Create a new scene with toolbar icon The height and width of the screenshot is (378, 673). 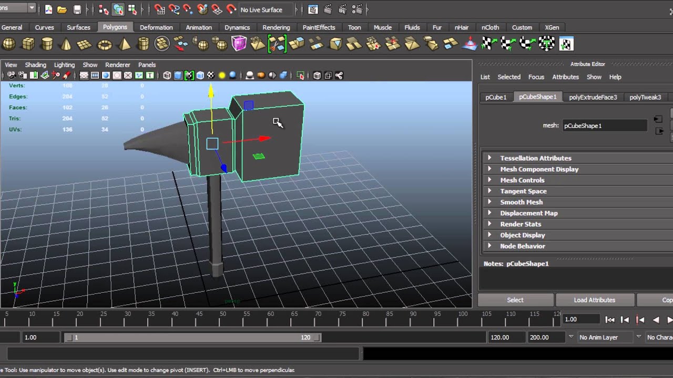(x=49, y=9)
